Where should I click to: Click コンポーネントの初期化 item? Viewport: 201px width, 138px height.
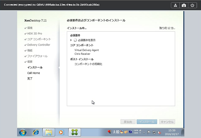point(88,64)
